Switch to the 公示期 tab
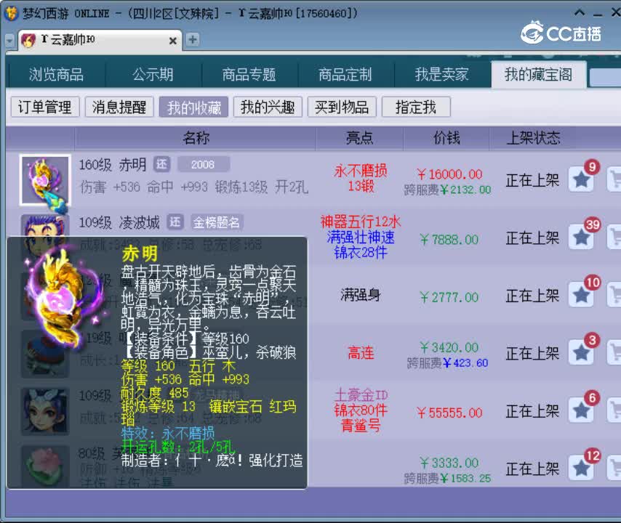Image resolution: width=621 pixels, height=523 pixels. pos(153,74)
